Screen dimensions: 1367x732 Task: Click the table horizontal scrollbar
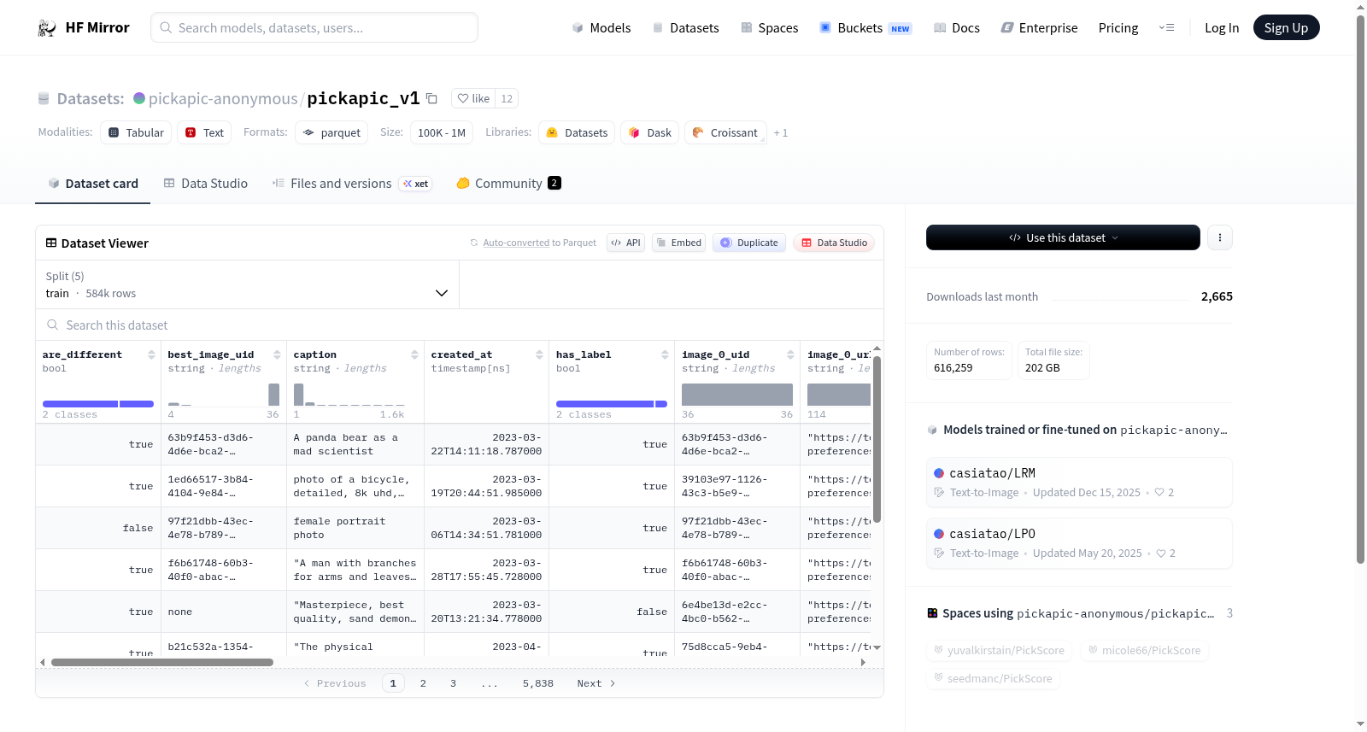coord(162,662)
